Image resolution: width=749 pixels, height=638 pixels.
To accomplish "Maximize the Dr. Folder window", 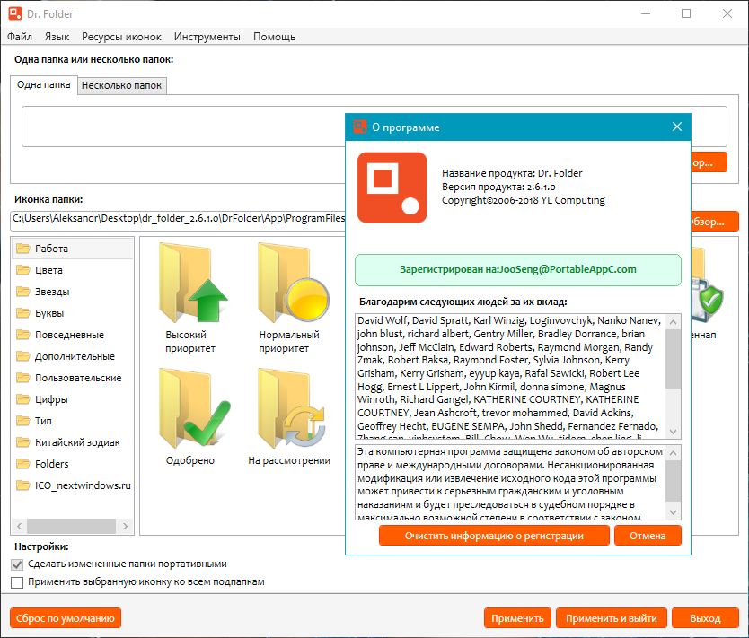I will [686, 13].
